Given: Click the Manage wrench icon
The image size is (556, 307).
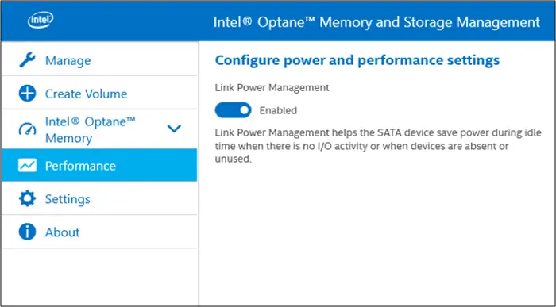Looking at the screenshot, I should [x=27, y=60].
